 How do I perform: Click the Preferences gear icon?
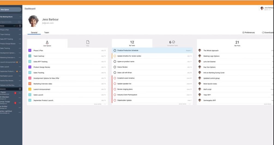click(243, 33)
